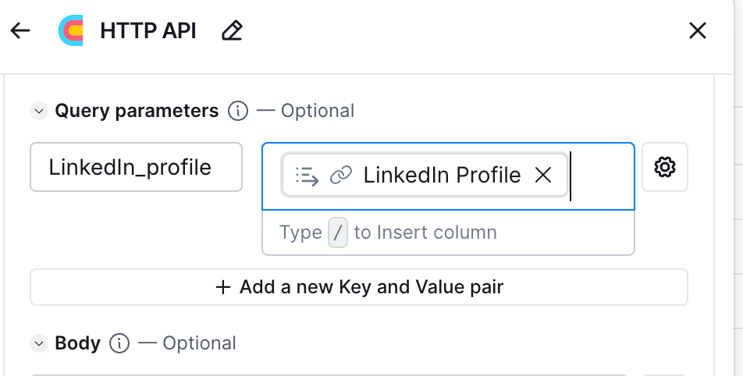
Task: Remove the LinkedIn Profile column token
Action: pos(543,175)
